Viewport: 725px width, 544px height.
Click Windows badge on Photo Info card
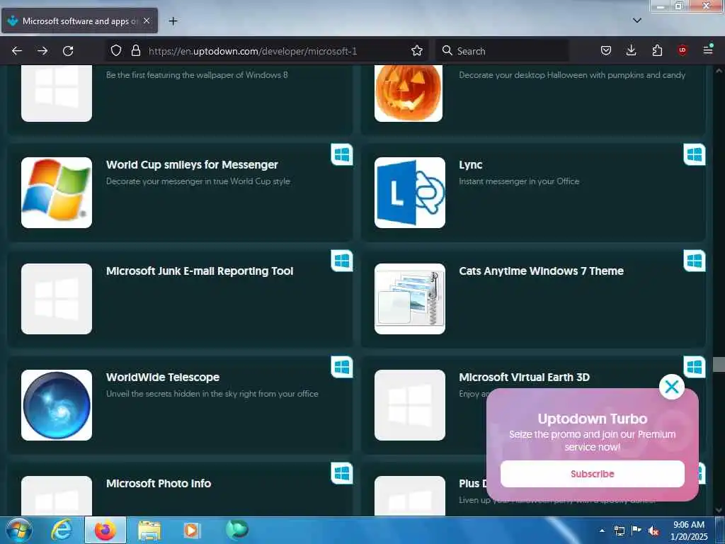click(342, 473)
